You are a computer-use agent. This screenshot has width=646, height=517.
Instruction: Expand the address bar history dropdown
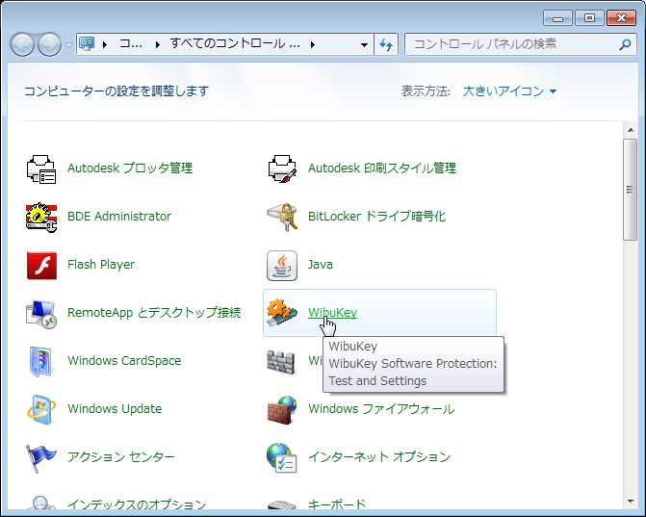(364, 44)
